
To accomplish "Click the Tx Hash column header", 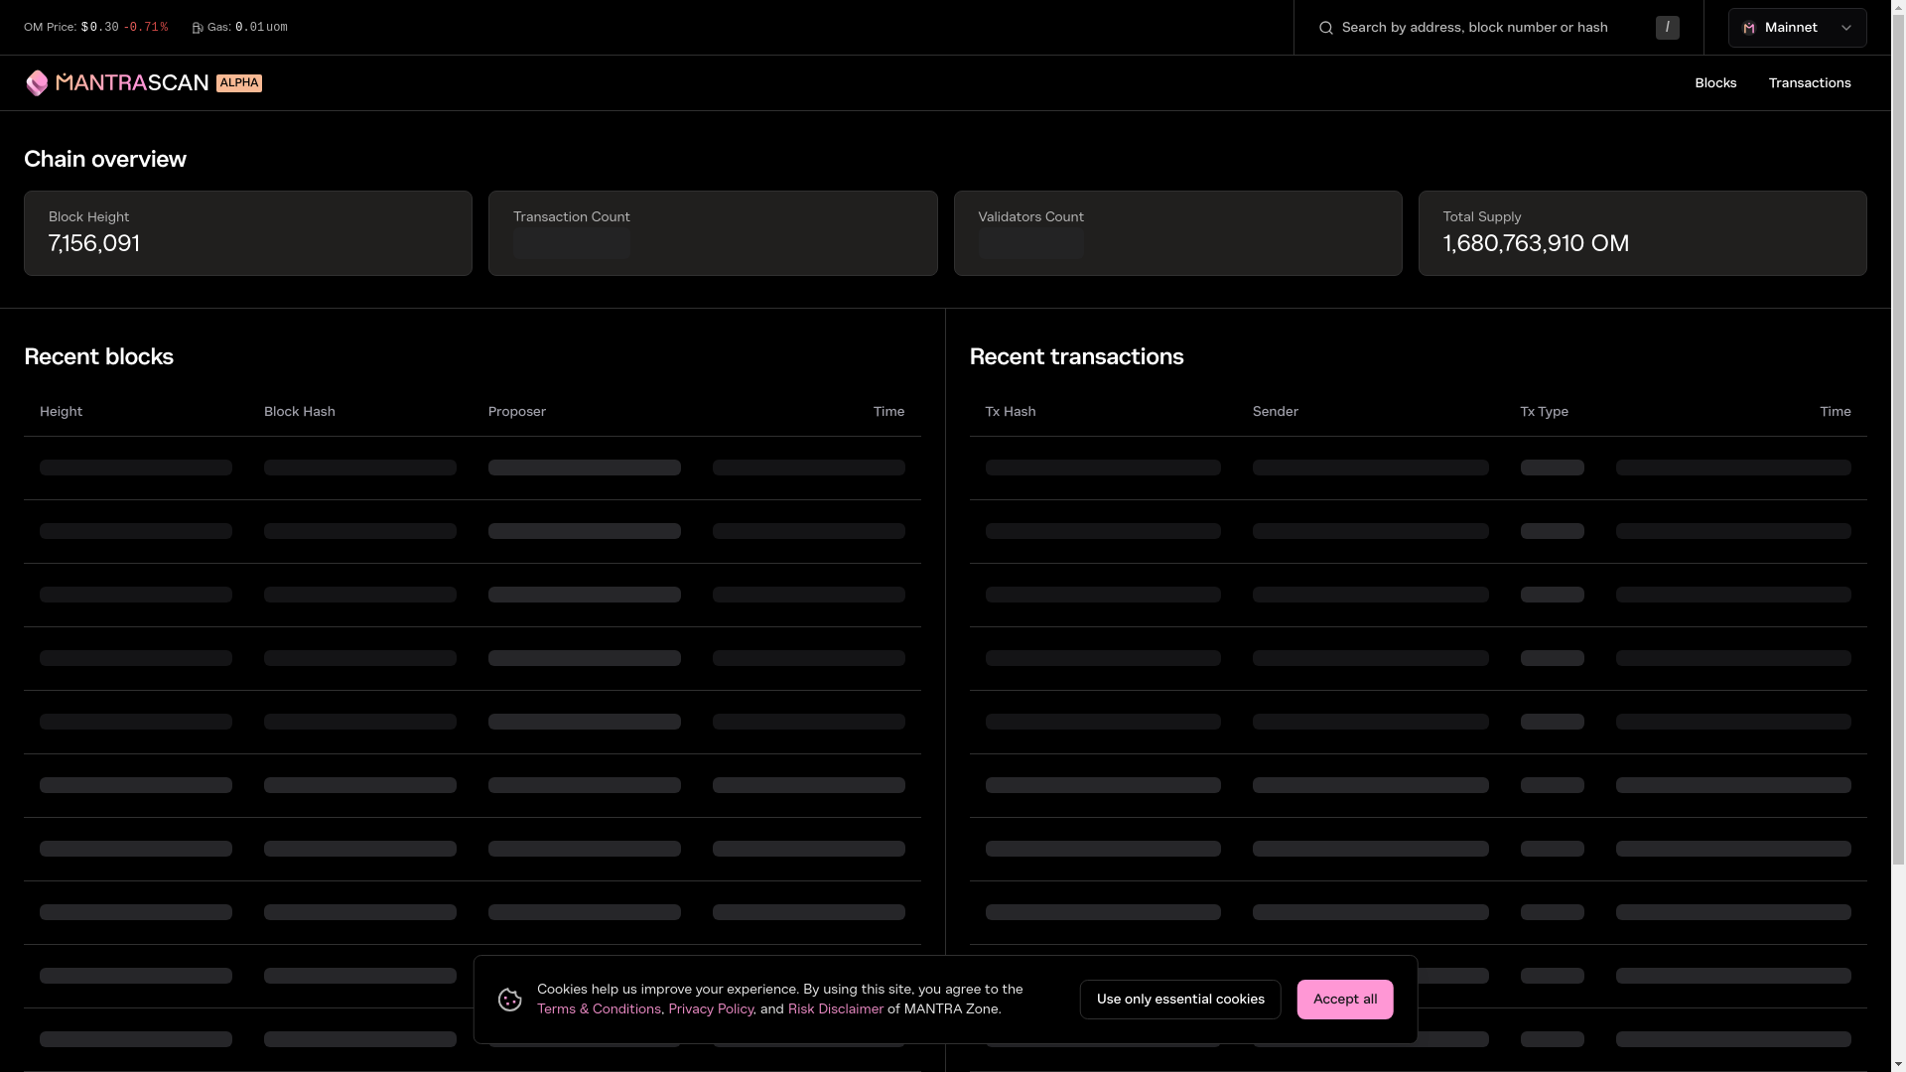I will tap(1011, 412).
